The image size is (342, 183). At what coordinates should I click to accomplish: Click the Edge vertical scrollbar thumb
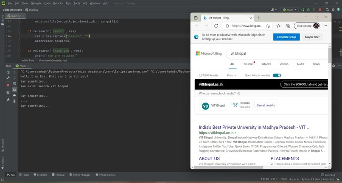[330, 55]
